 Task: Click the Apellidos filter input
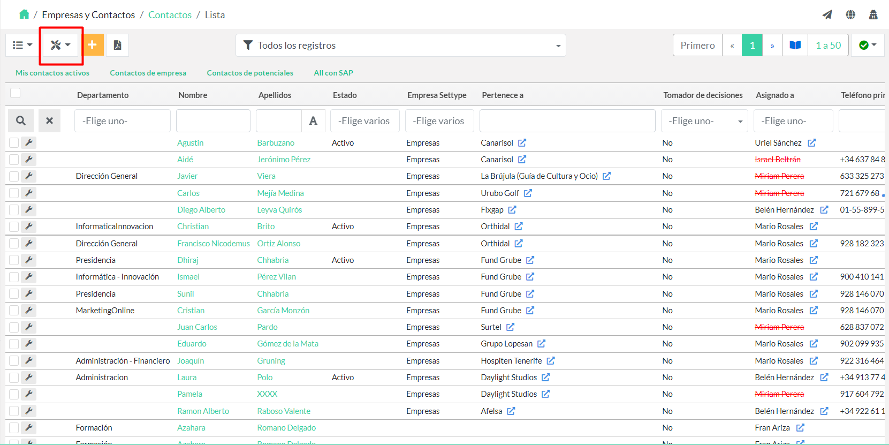279,120
